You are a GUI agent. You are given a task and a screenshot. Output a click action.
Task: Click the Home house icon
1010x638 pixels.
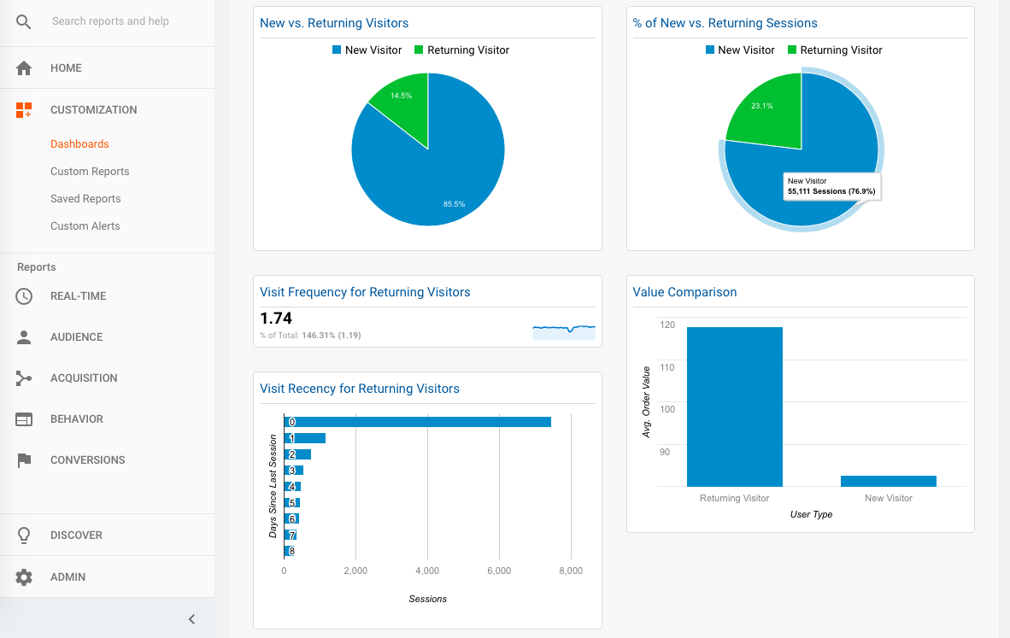[24, 68]
